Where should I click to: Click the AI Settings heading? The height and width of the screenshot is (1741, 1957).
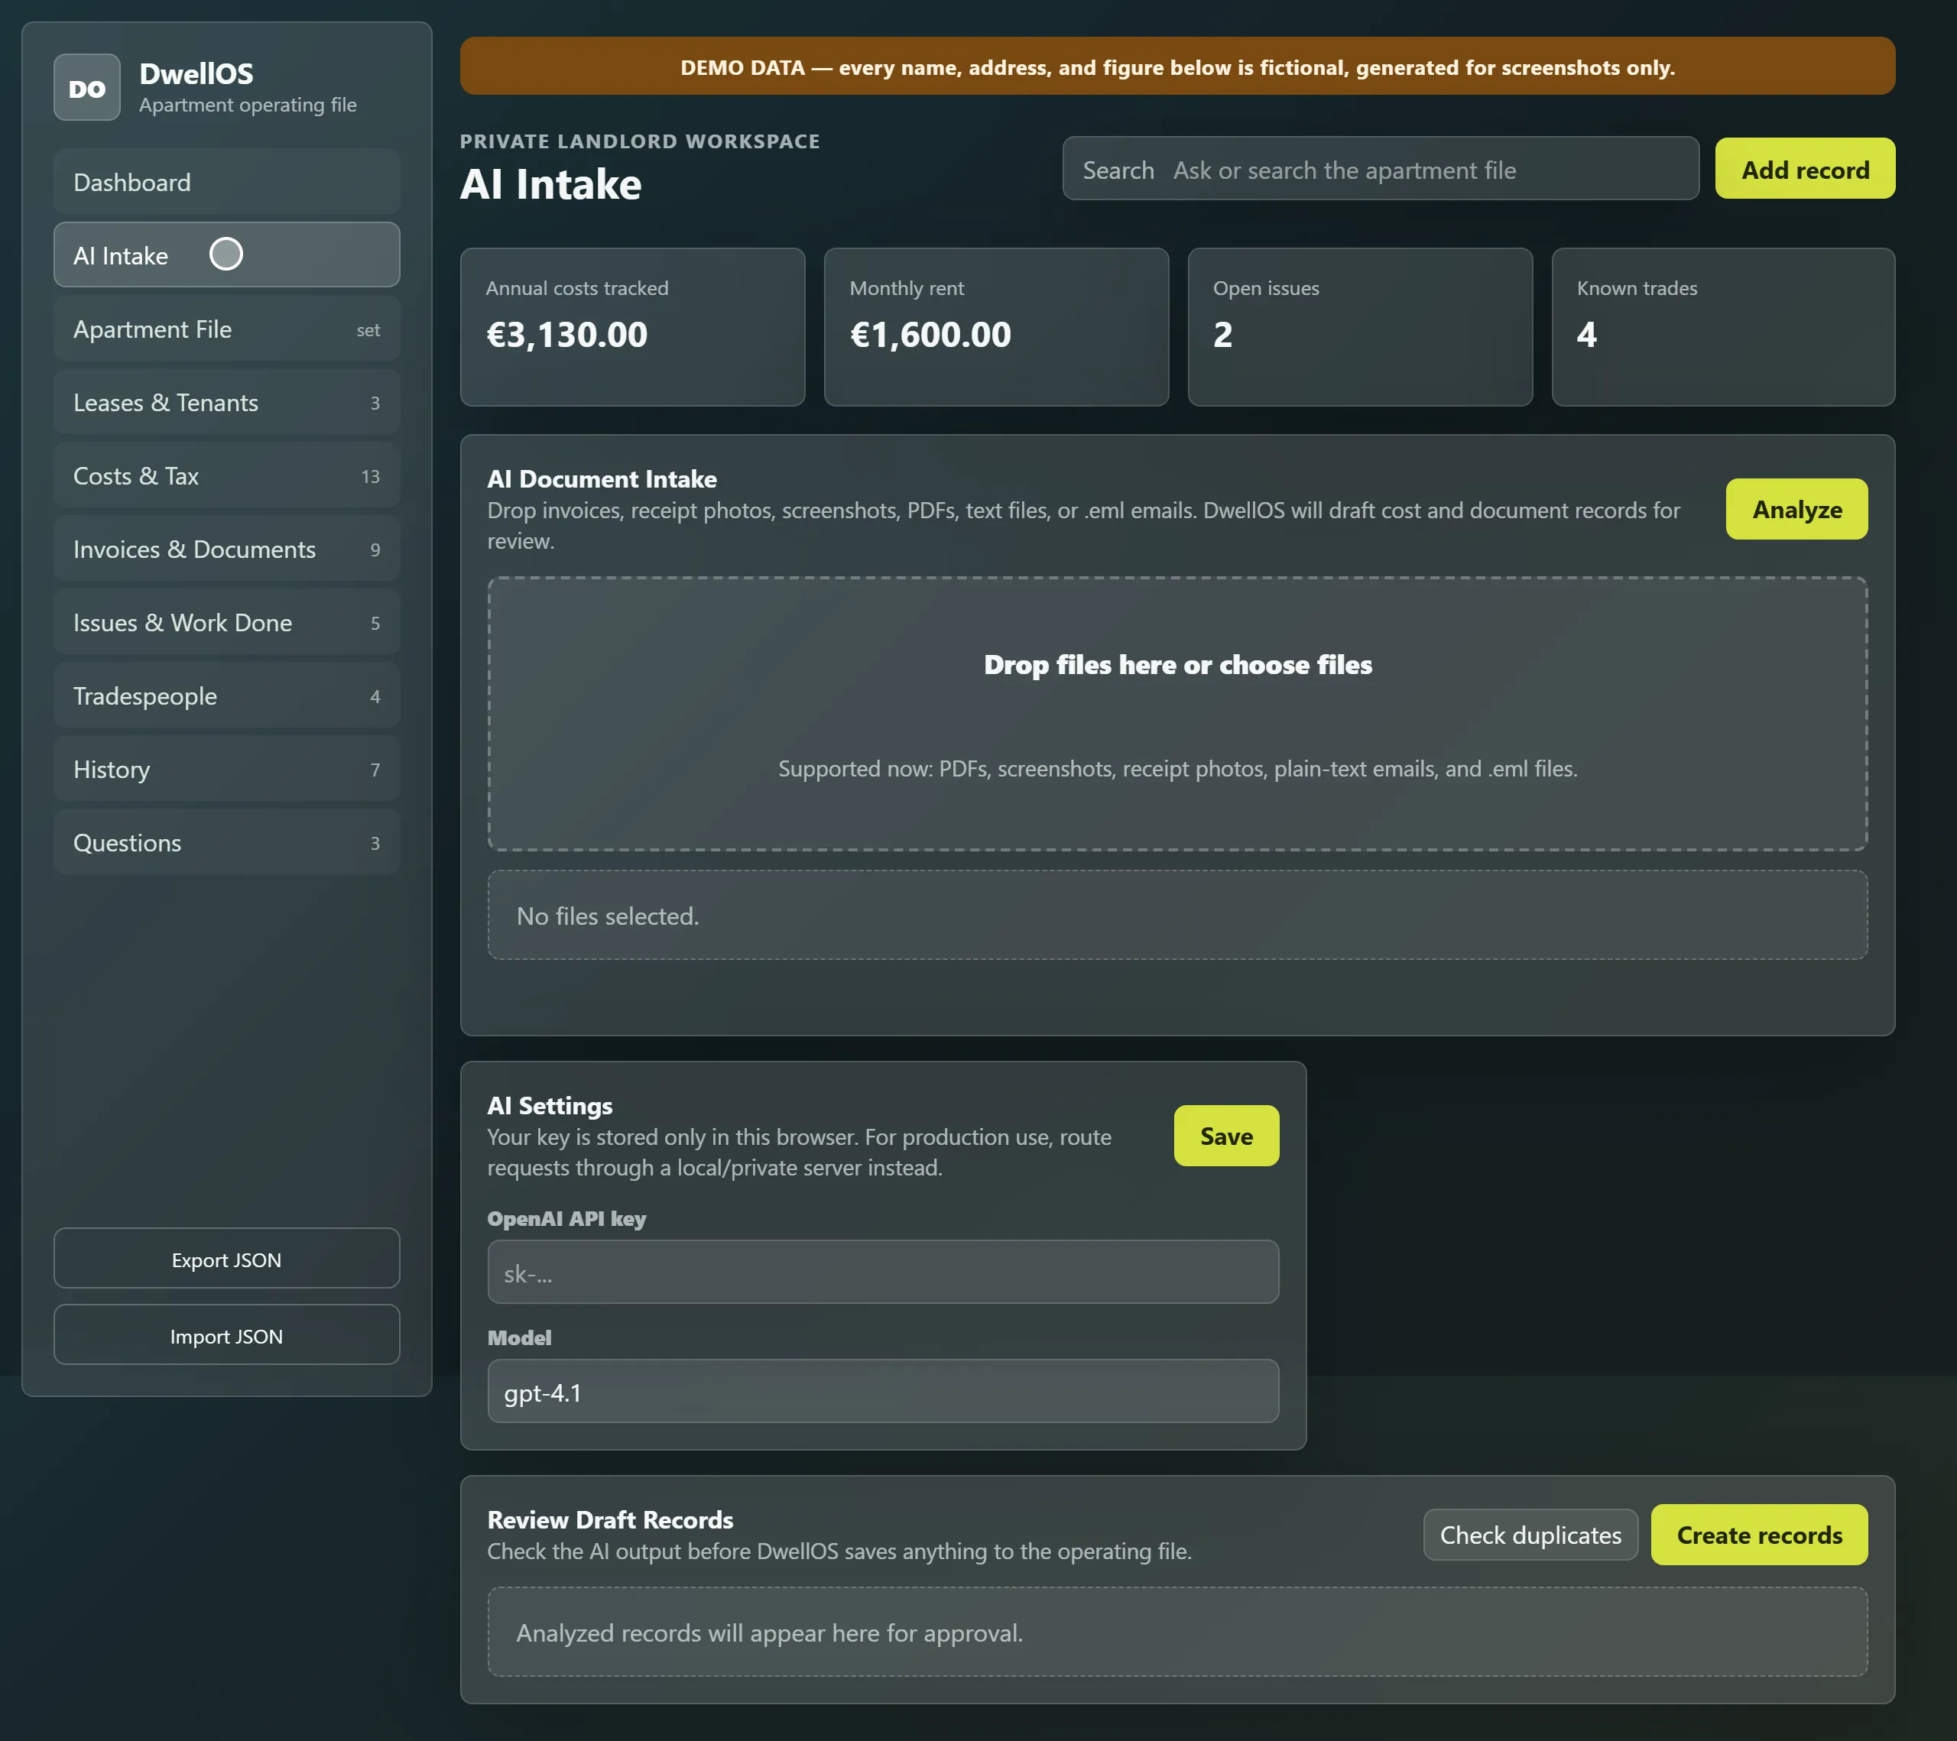click(550, 1105)
